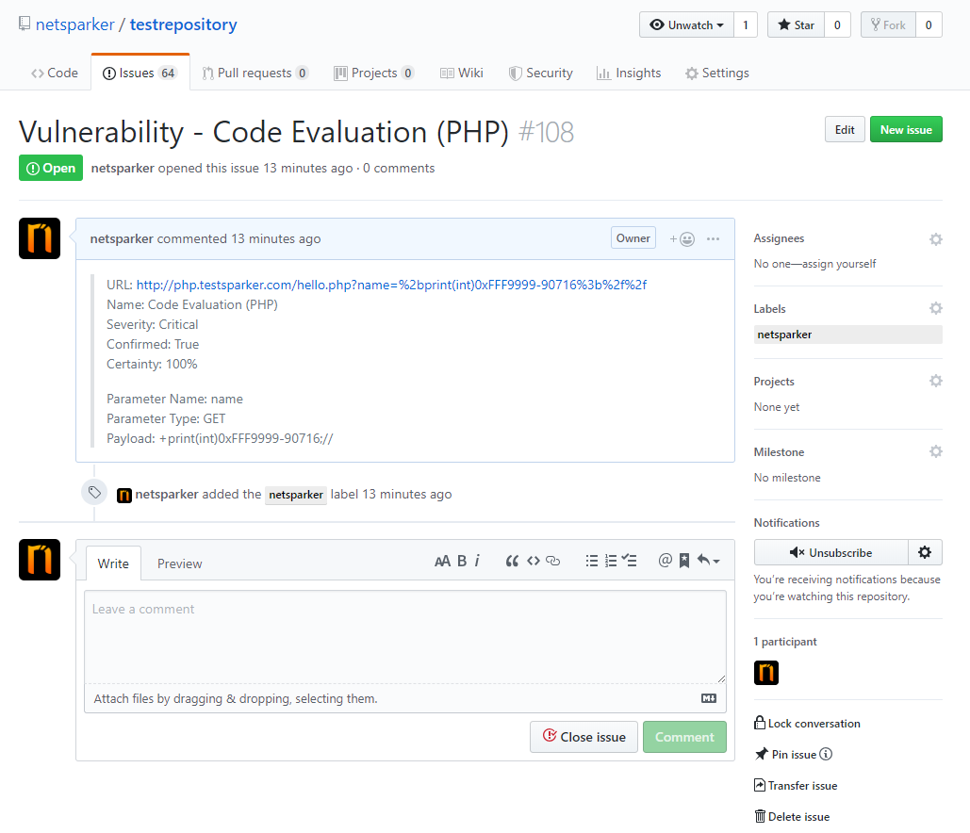Unsubscribe from issue notifications
This screenshot has height=833, width=970.
pos(830,552)
